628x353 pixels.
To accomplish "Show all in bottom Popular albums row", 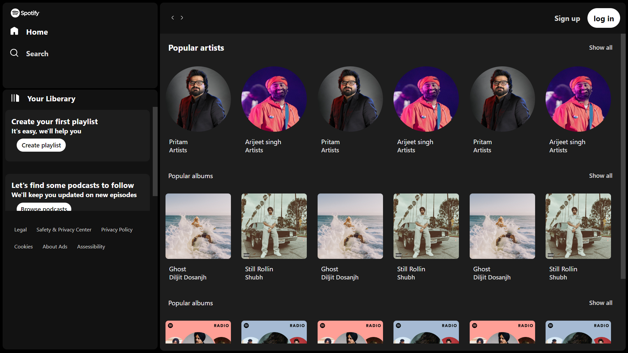I will (x=601, y=303).
